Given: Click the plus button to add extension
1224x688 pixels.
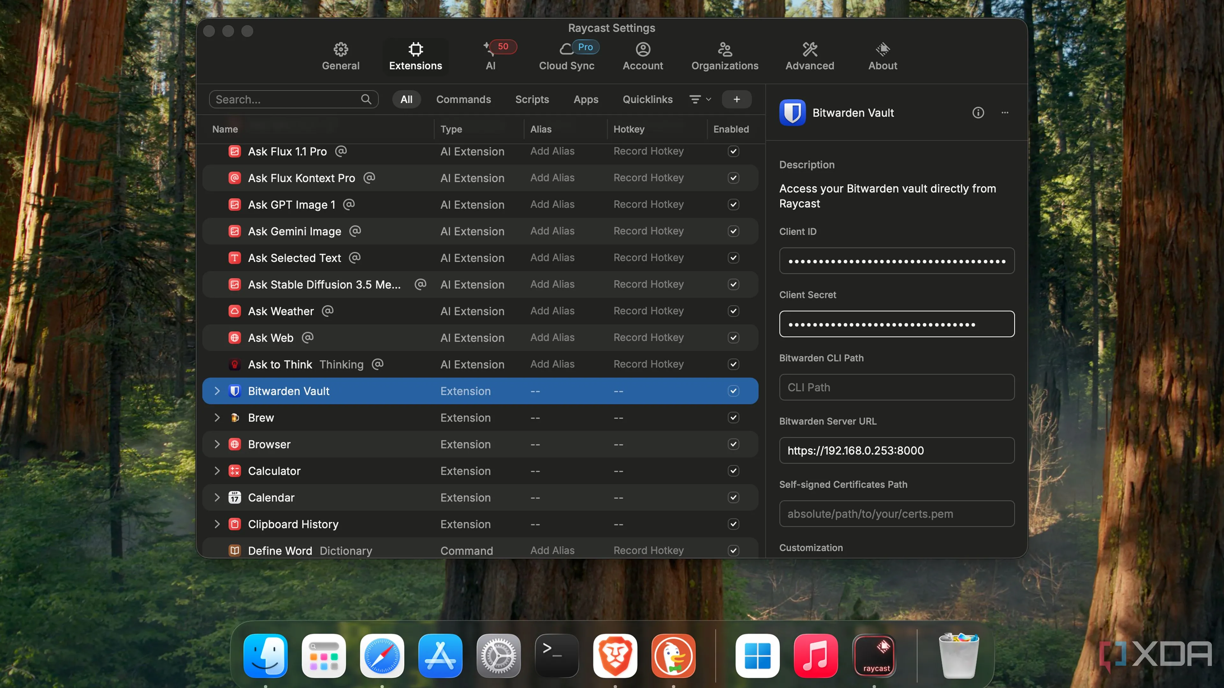Looking at the screenshot, I should click(737, 99).
